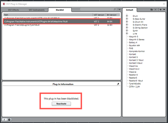Expand the SI-Bass Guitar folder
This screenshot has height=123, width=168.
(127, 19)
